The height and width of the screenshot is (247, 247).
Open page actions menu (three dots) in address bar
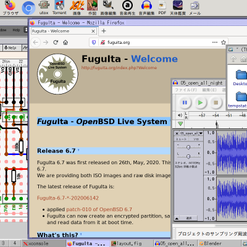[x=215, y=43]
